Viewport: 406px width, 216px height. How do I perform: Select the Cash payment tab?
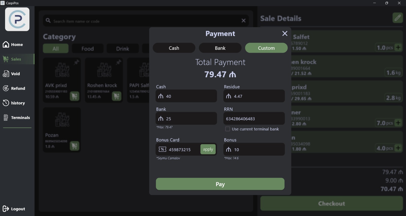pyautogui.click(x=174, y=48)
